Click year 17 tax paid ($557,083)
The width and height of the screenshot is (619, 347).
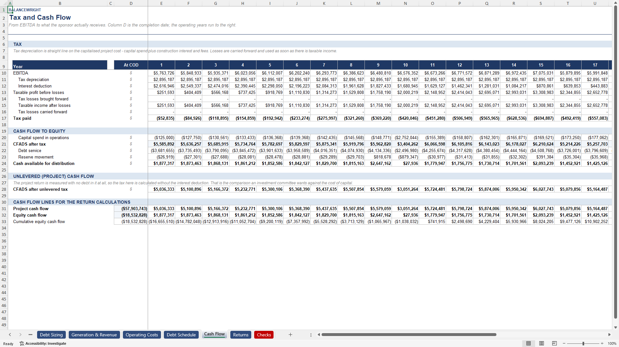(595, 118)
